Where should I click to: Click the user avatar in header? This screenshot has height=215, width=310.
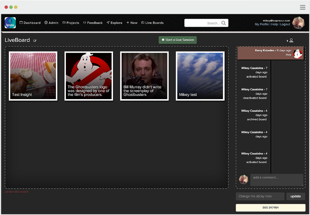coord(298,22)
